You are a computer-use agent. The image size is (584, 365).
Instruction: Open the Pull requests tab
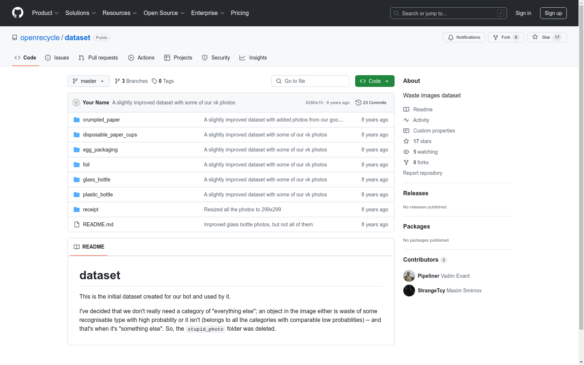pos(98,58)
